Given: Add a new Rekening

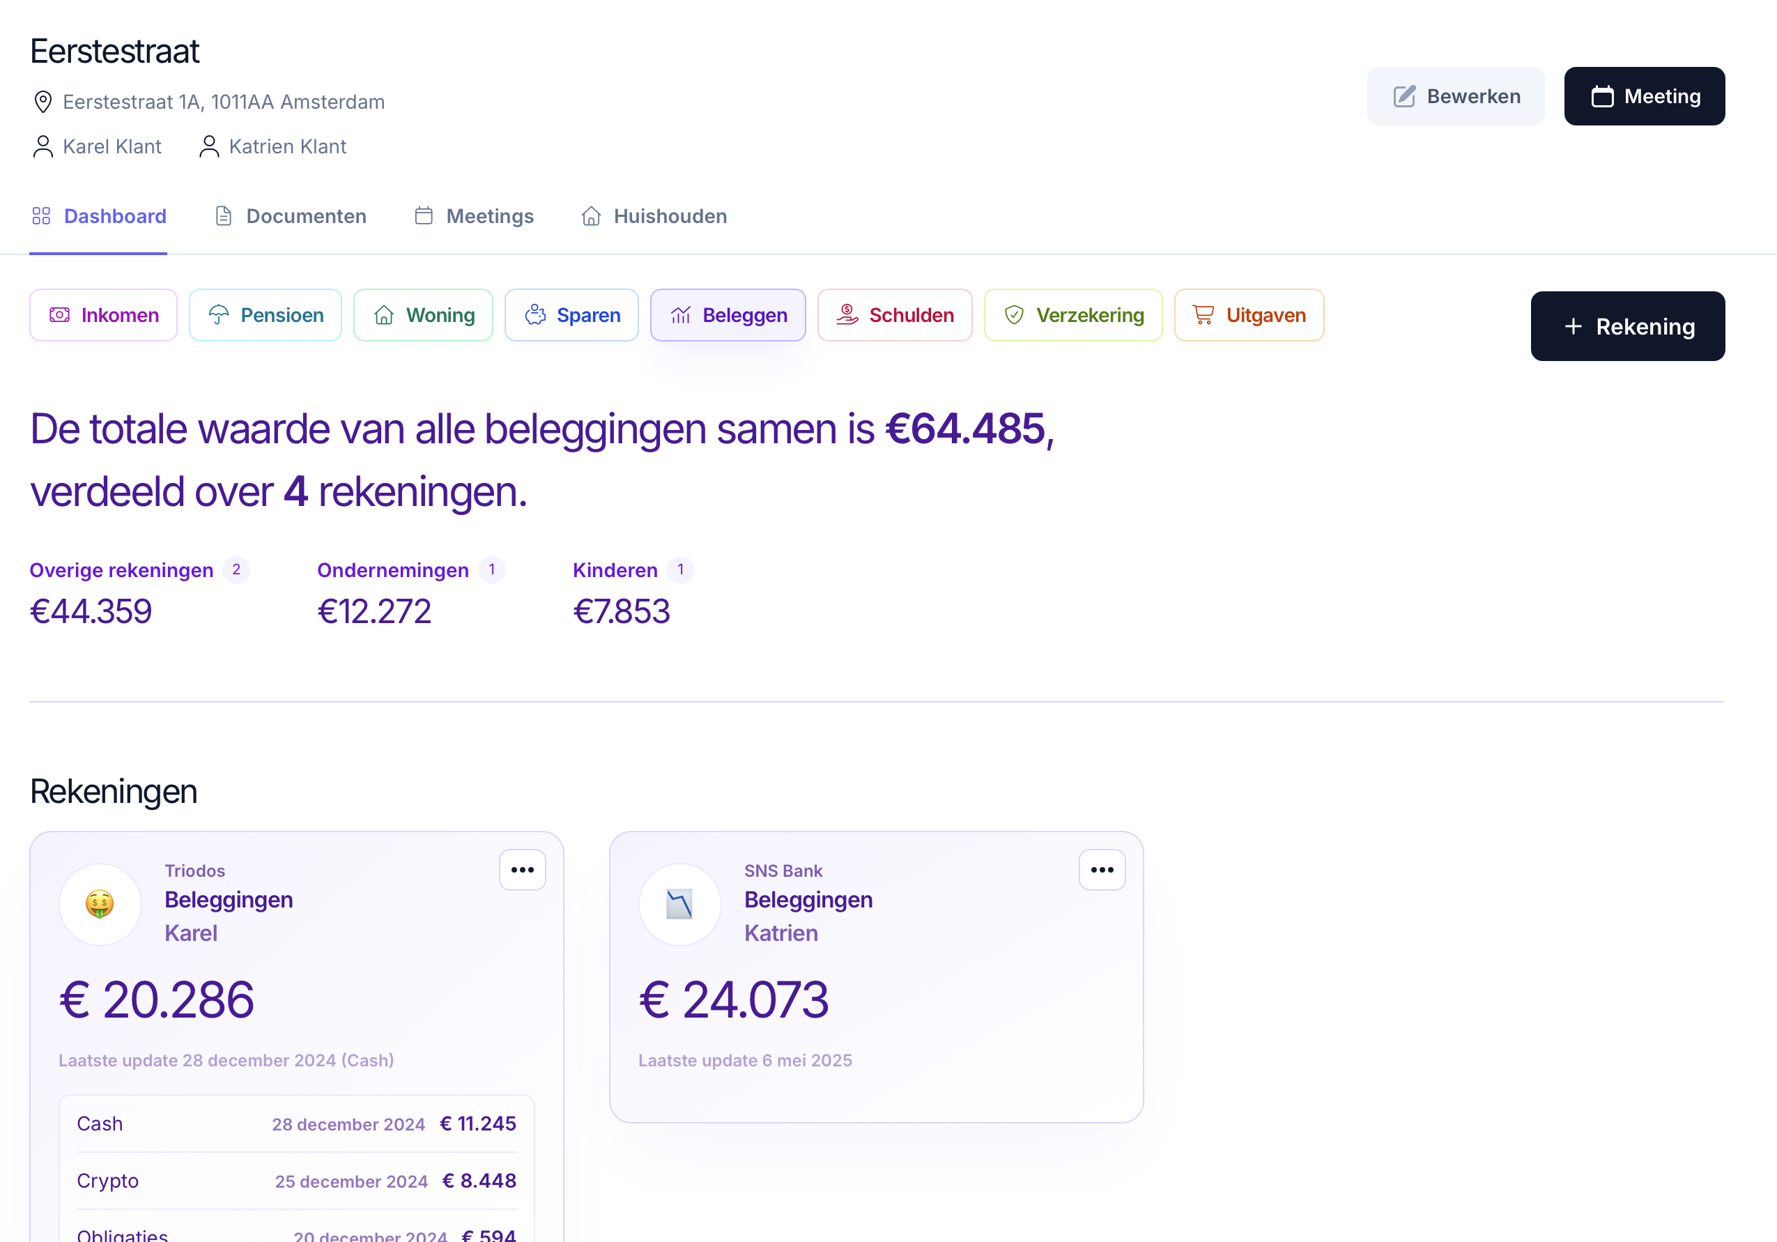Looking at the screenshot, I should coord(1628,326).
